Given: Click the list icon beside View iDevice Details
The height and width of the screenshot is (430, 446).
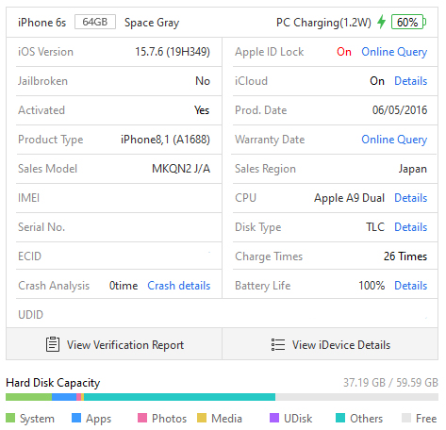Looking at the screenshot, I should click(x=278, y=344).
